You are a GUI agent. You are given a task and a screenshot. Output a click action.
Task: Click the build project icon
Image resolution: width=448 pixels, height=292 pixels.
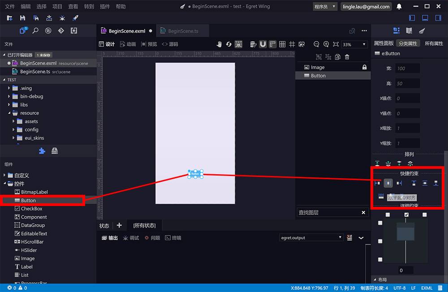(x=49, y=18)
